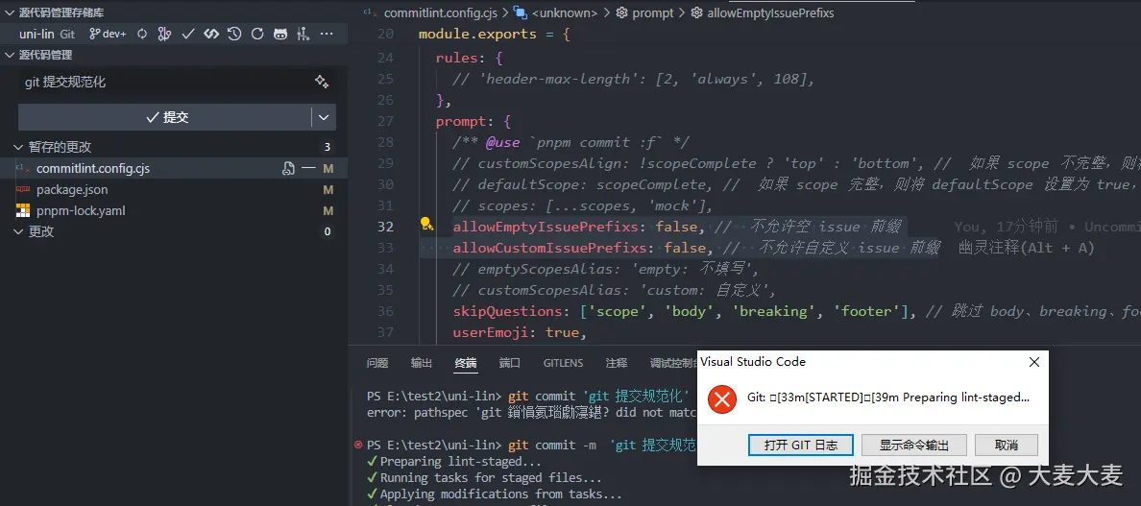Click line number 32 in the gutter
Image resolution: width=1141 pixels, height=506 pixels.
pyautogui.click(x=386, y=226)
